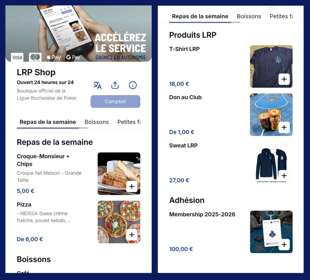The width and height of the screenshot is (310, 280).
Task: Open the Membership 2025-2026 item title
Action: (x=202, y=214)
